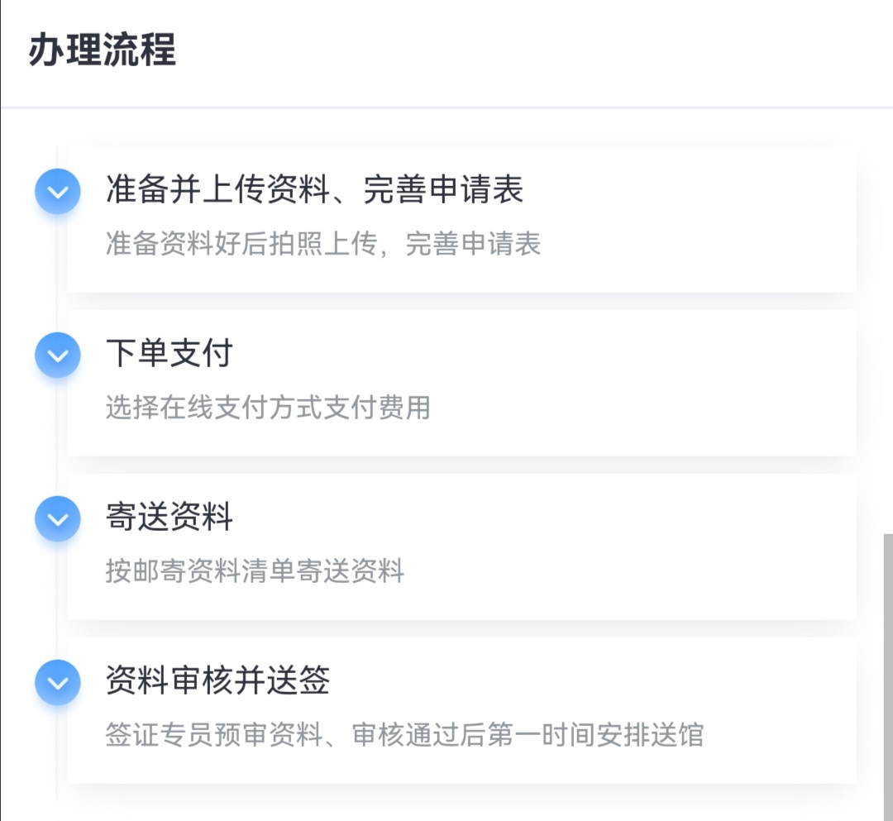Click timeline line between last two steps
Viewport: 893px width, 821px height.
pyautogui.click(x=56, y=601)
